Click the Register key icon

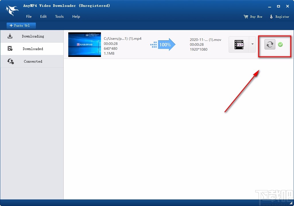click(x=271, y=17)
